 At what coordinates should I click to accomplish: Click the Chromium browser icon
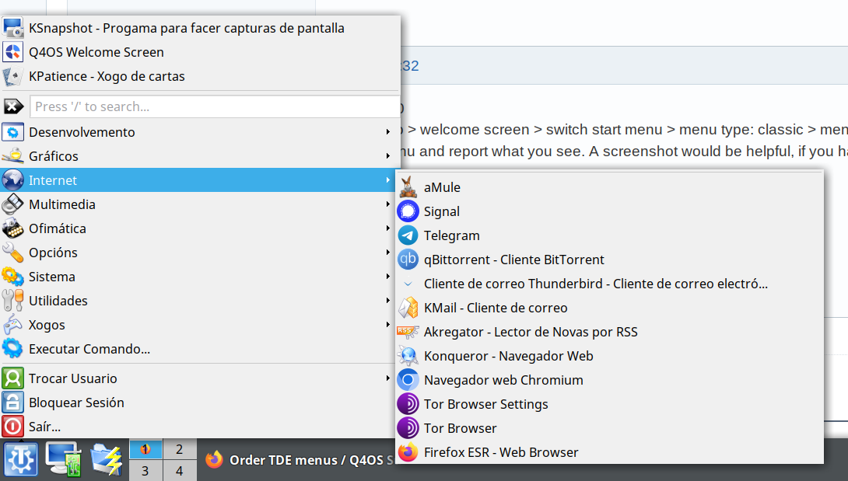pyautogui.click(x=408, y=380)
